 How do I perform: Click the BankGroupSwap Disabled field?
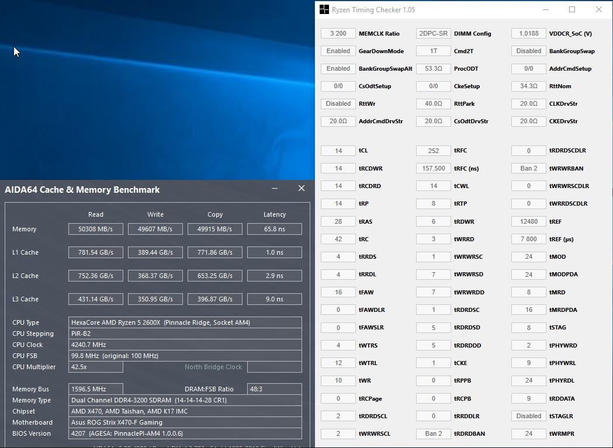(528, 51)
